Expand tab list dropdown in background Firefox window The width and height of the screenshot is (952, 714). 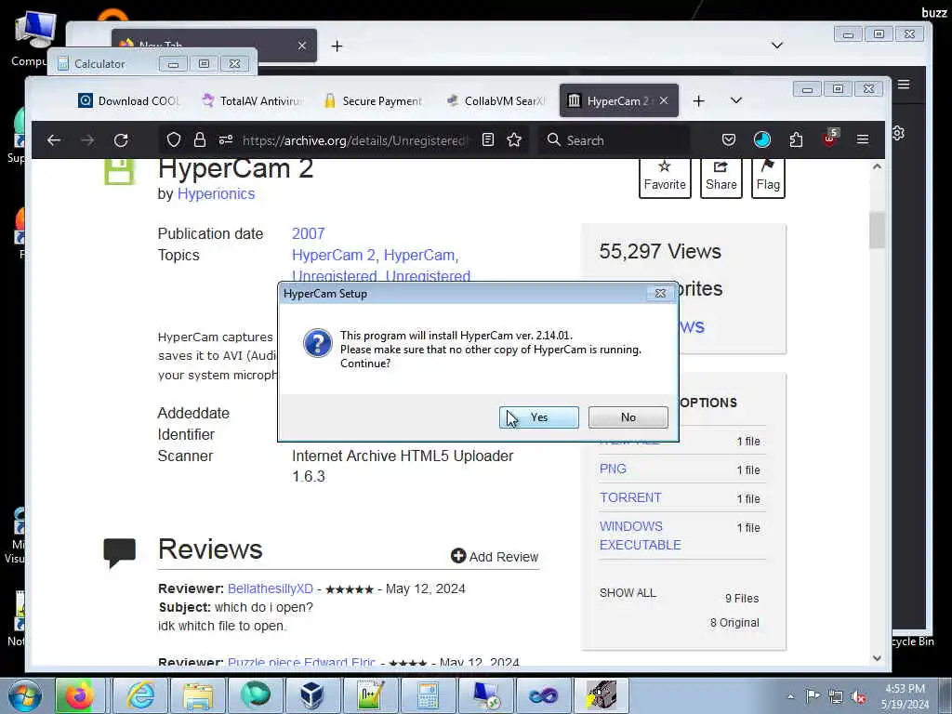(x=776, y=45)
